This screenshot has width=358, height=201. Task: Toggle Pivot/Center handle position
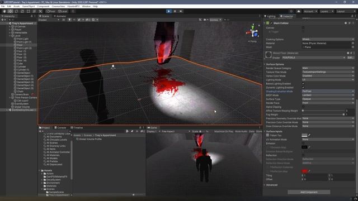(x=51, y=11)
